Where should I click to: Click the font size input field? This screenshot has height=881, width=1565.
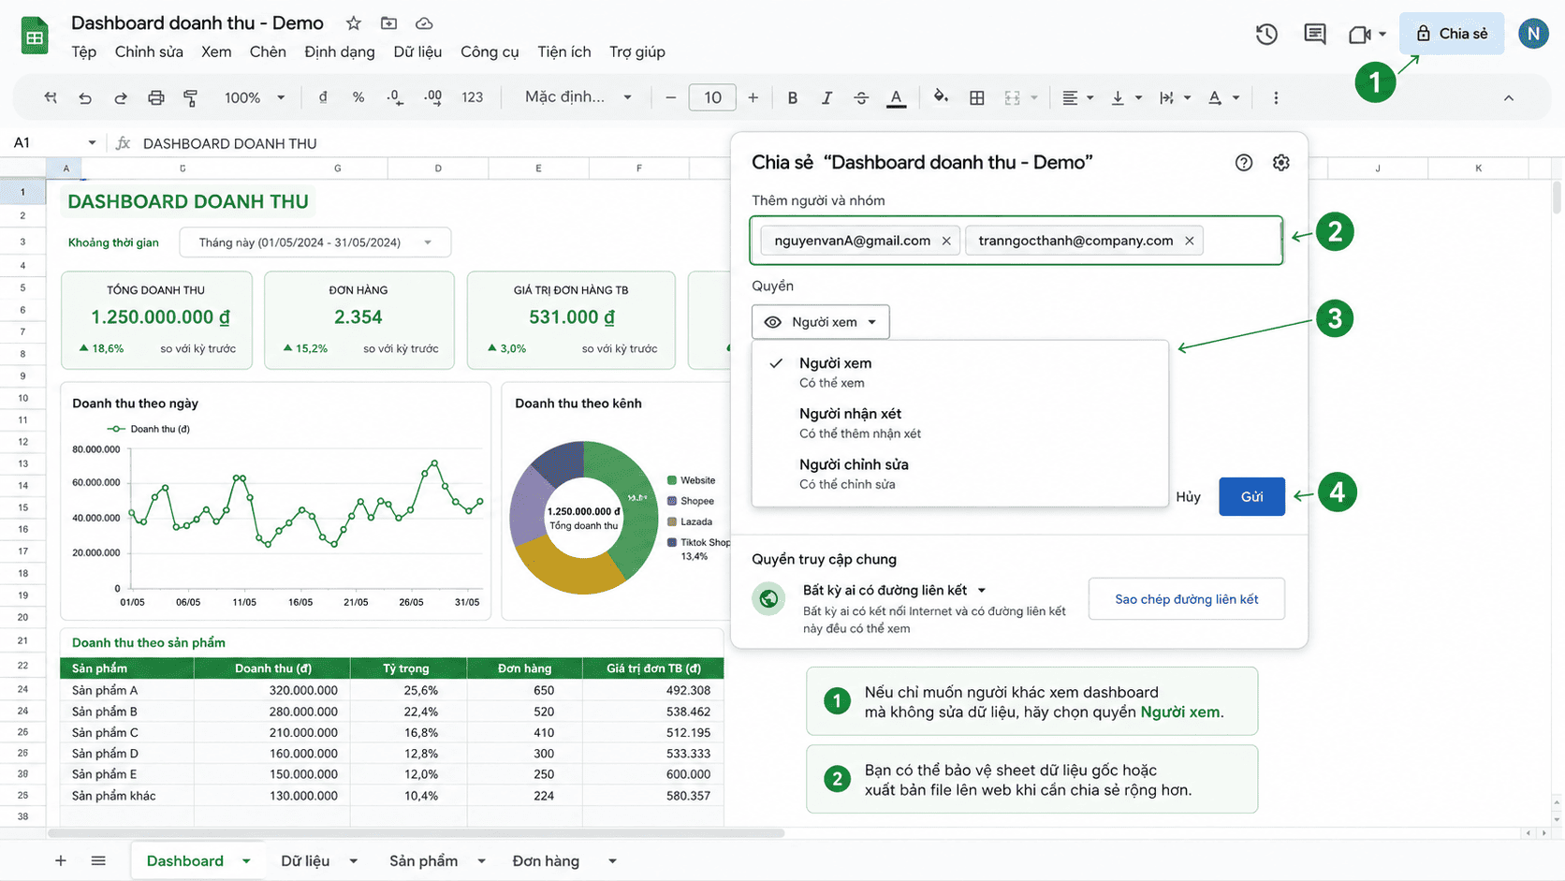coord(712,97)
